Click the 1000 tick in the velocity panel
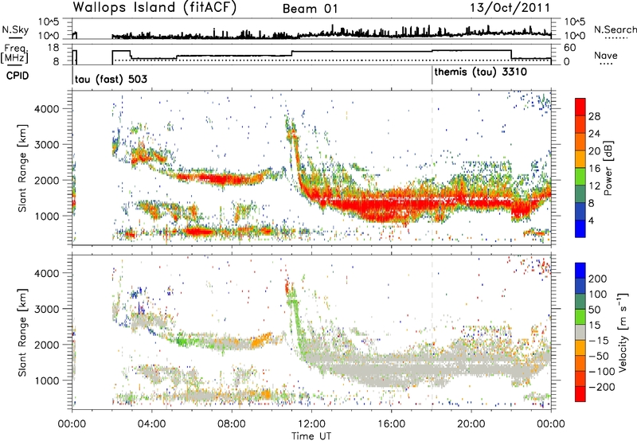The width and height of the screenshot is (637, 441). point(46,381)
